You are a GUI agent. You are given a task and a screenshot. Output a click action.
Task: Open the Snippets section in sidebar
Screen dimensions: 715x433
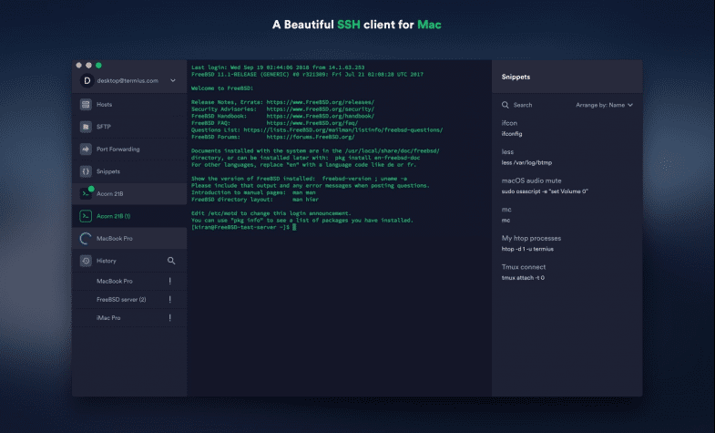coord(129,171)
